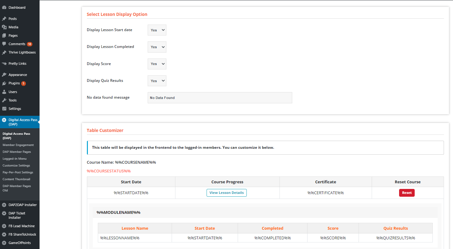The image size is (453, 249).
Task: Click the Posts pushpin icon
Action: coord(4,19)
